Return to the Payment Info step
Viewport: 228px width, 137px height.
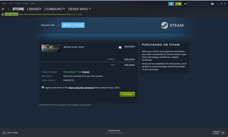[x=48, y=25]
